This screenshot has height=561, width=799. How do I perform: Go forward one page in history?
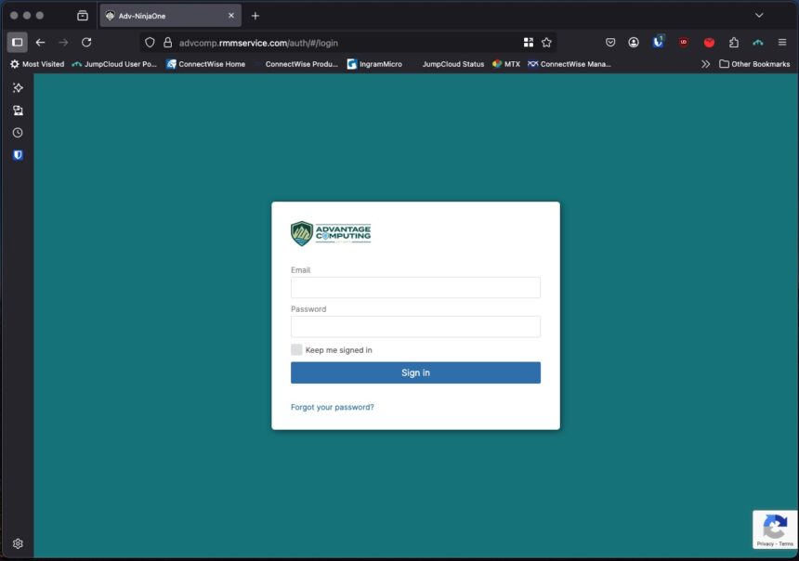click(x=63, y=43)
